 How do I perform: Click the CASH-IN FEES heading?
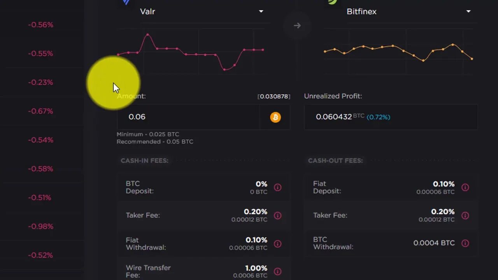tap(145, 161)
